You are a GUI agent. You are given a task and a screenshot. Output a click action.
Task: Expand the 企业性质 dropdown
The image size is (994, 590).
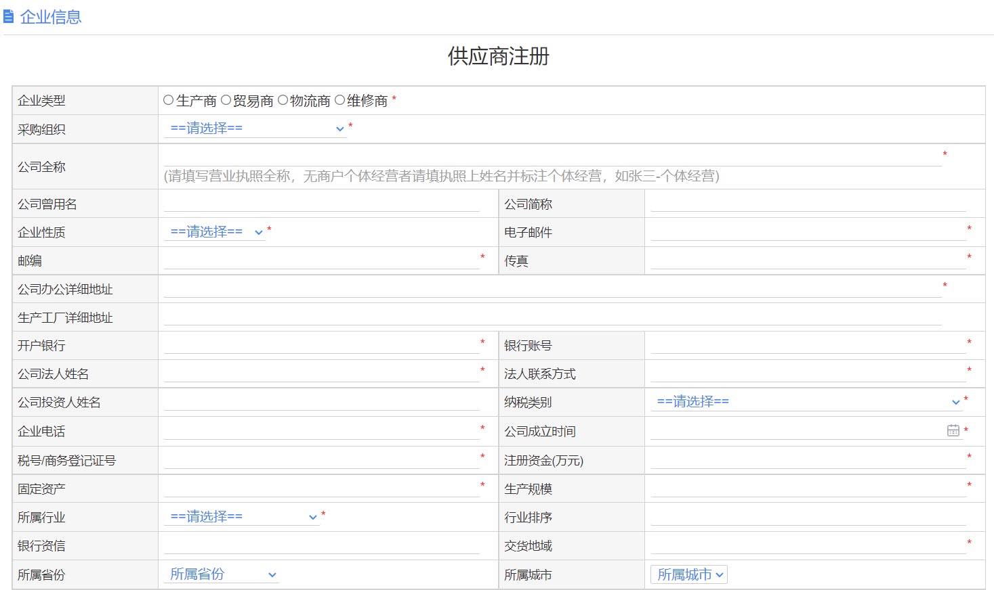(215, 232)
